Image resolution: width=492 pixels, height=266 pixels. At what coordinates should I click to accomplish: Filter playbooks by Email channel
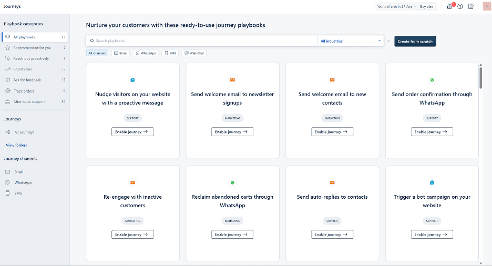[x=120, y=53]
